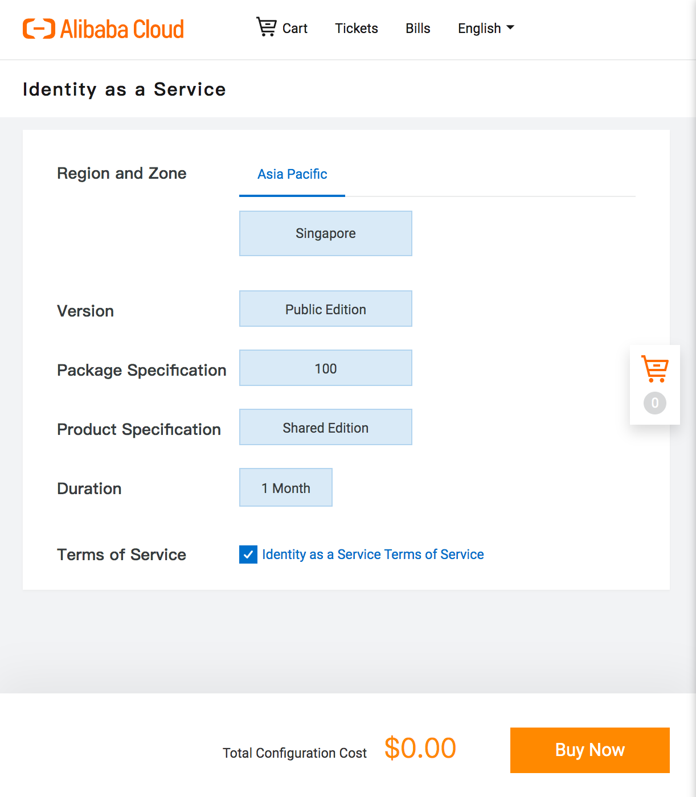Screen dimensions: 696x797
Task: Choose the 100 package specification
Action: pos(325,368)
